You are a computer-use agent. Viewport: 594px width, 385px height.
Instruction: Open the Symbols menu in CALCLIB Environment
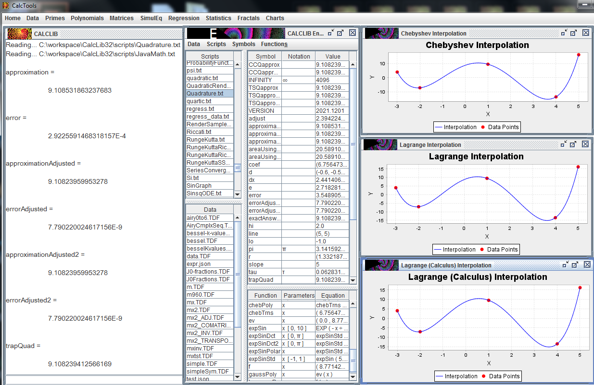coord(244,44)
